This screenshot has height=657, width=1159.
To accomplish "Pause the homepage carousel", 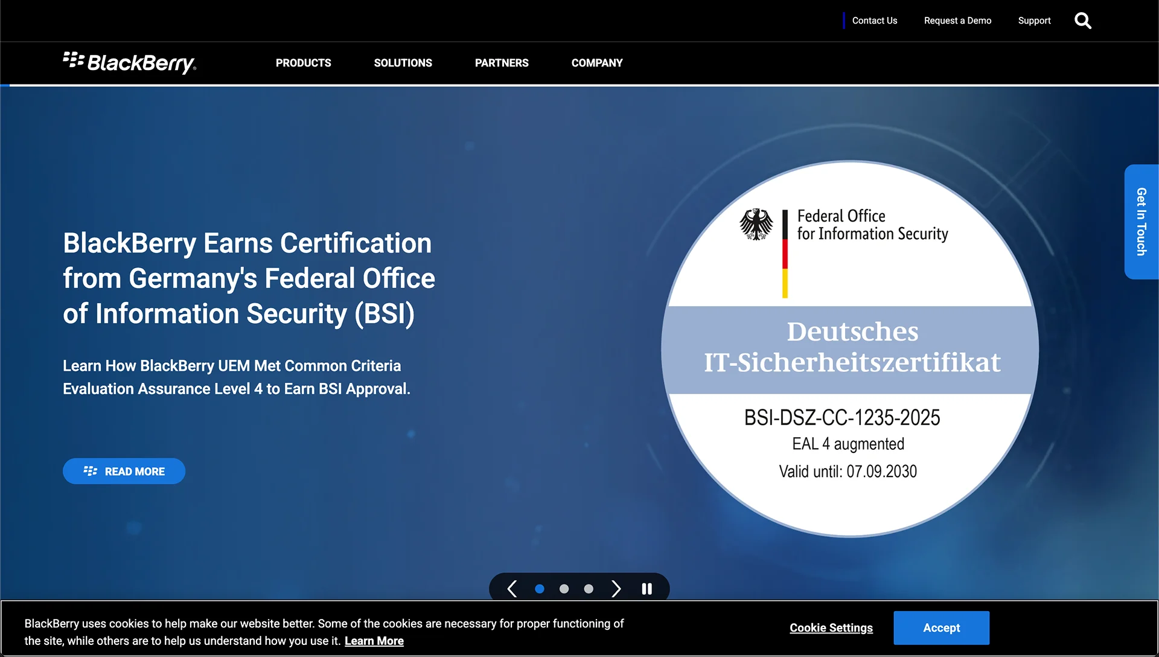I will tap(647, 588).
